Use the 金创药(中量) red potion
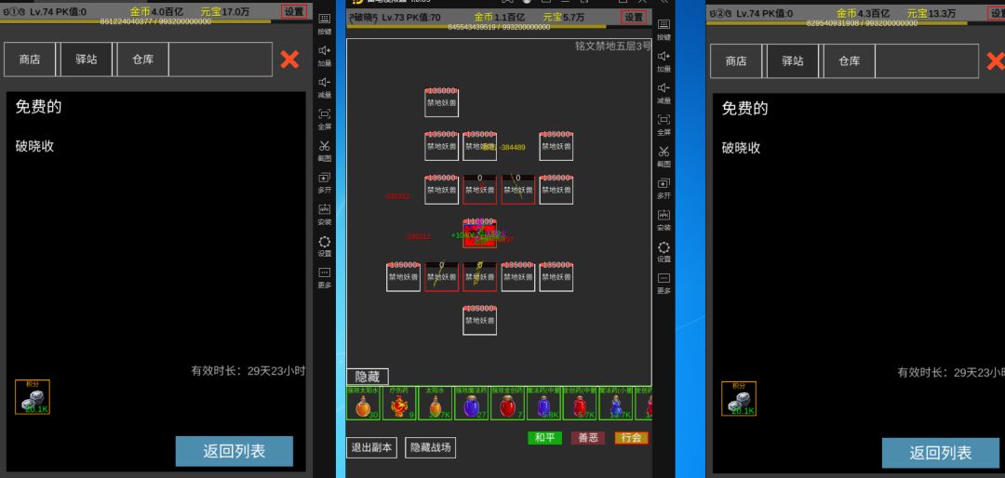1005x478 pixels. pos(580,403)
